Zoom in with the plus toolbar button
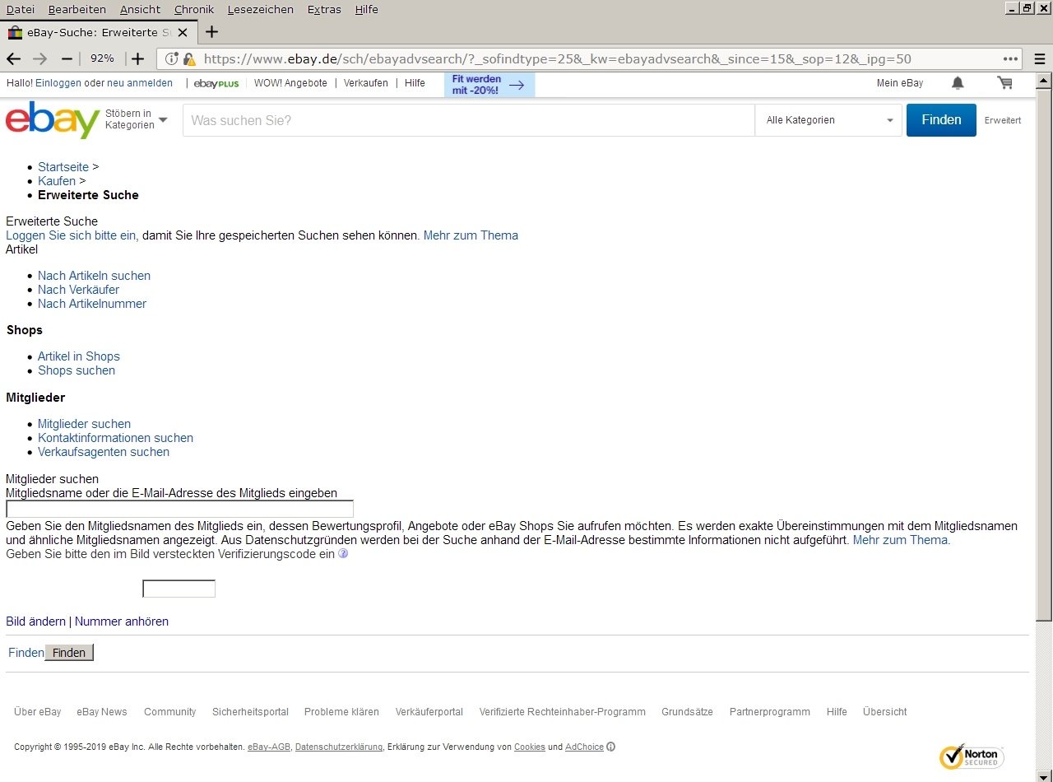The height and width of the screenshot is (782, 1053). [137, 58]
